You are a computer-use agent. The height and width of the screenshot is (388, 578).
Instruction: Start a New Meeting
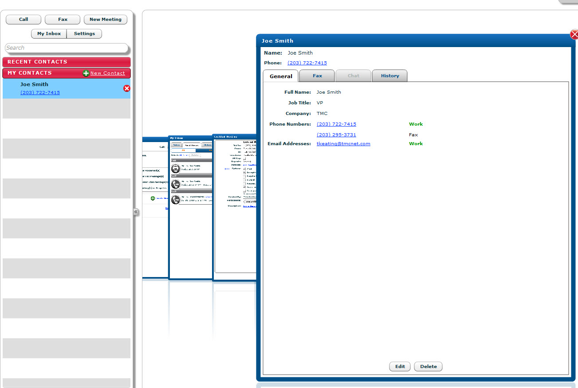click(105, 20)
